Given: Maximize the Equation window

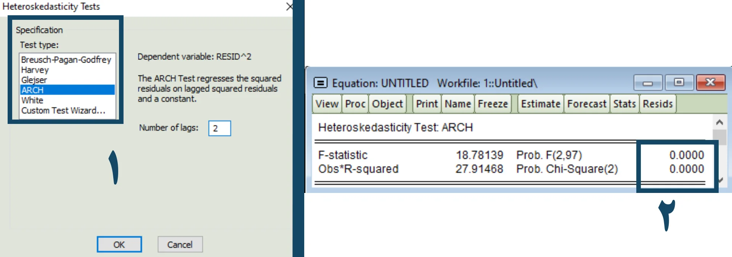Looking at the screenshot, I should pos(679,83).
